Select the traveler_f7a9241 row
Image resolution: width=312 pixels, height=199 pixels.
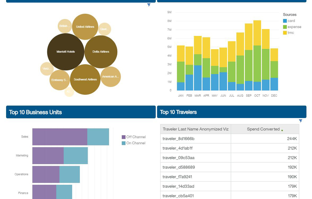pos(230,177)
